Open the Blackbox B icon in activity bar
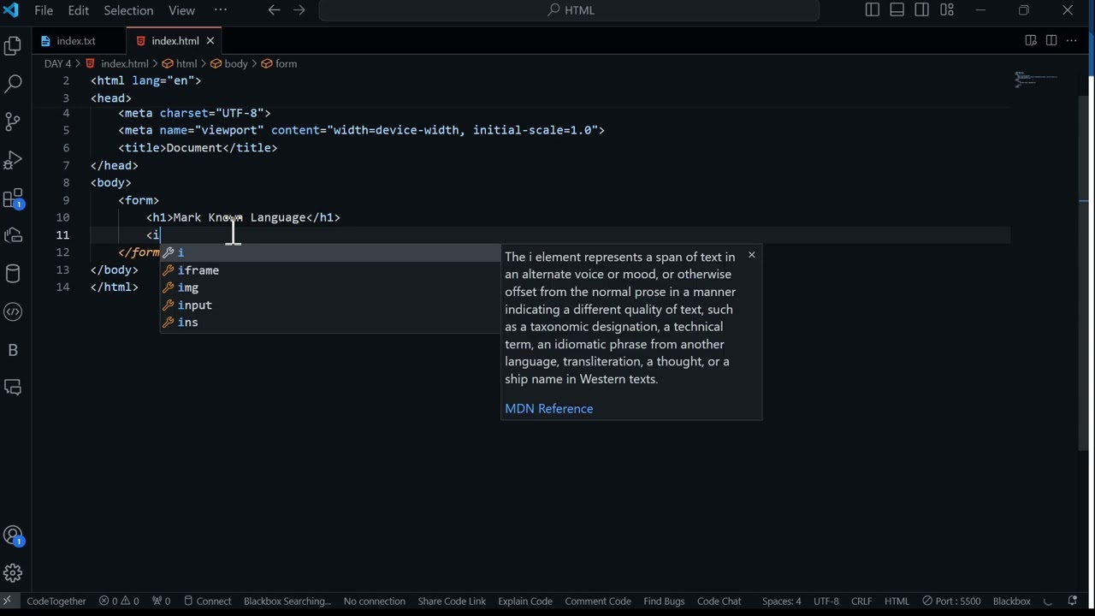 pyautogui.click(x=13, y=350)
